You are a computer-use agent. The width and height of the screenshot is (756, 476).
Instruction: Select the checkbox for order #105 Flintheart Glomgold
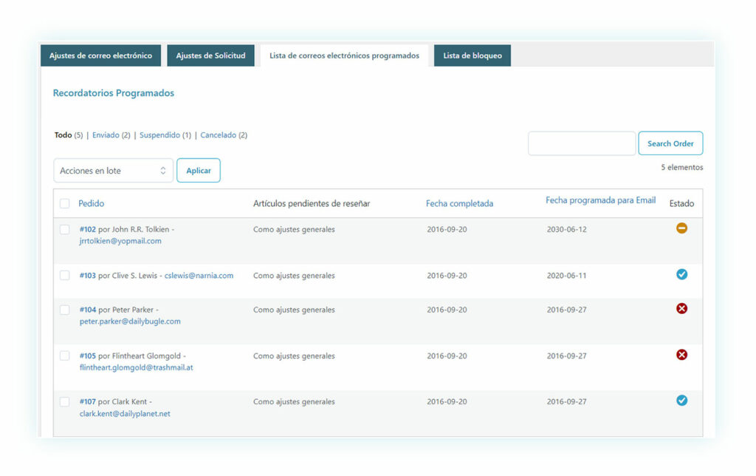click(x=65, y=356)
